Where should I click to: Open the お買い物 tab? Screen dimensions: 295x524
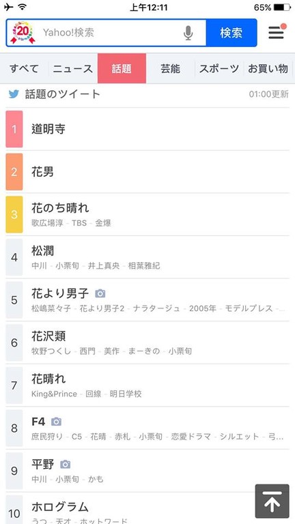point(268,68)
